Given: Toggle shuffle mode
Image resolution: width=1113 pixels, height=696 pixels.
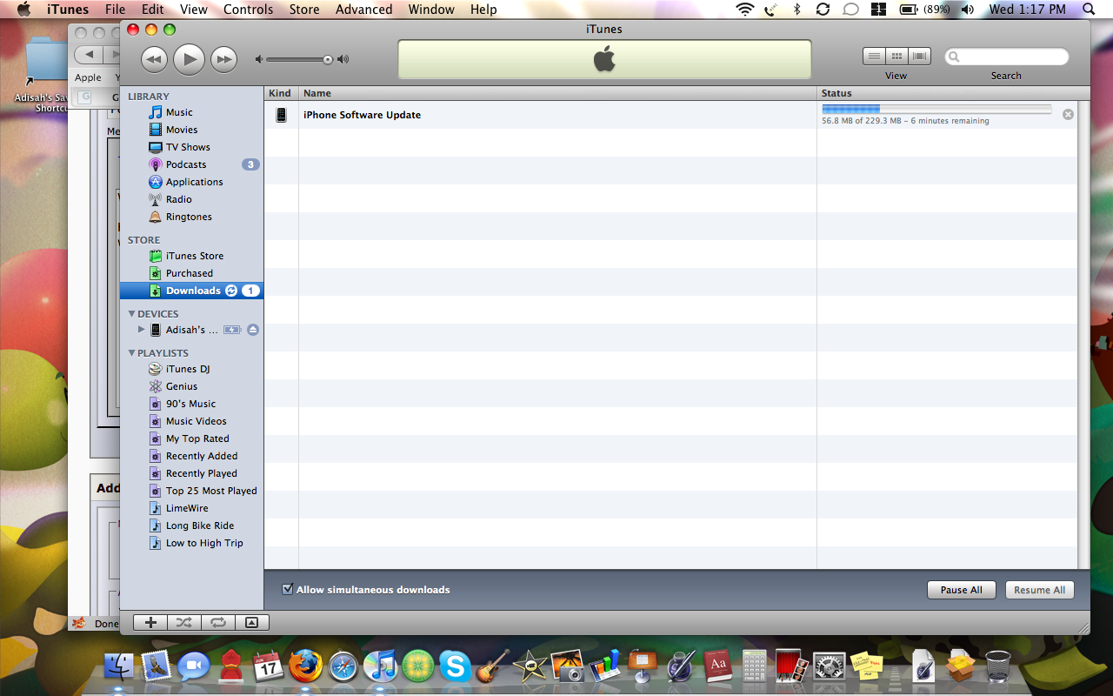Looking at the screenshot, I should 184,622.
